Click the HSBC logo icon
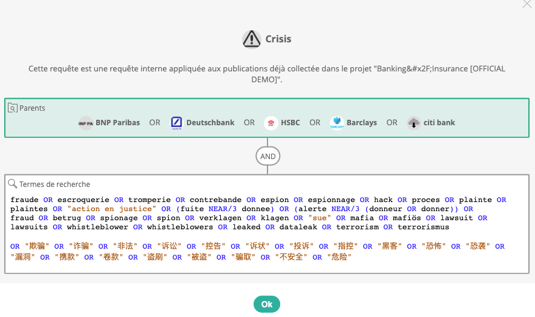Image resolution: width=535 pixels, height=317 pixels. [x=271, y=123]
